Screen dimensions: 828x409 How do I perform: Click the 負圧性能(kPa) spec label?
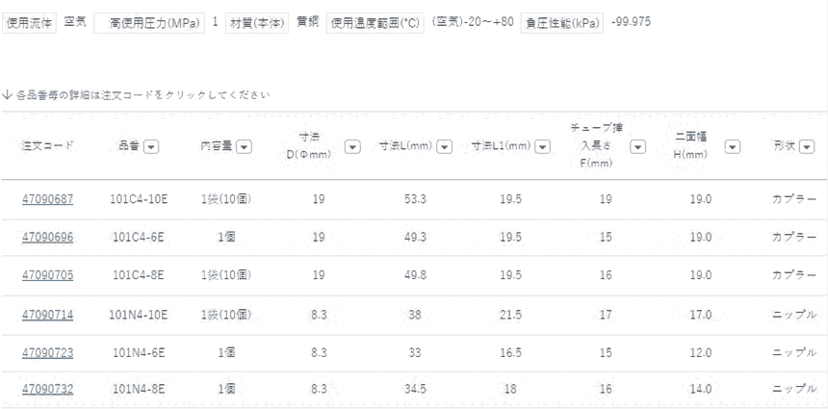pos(563,21)
